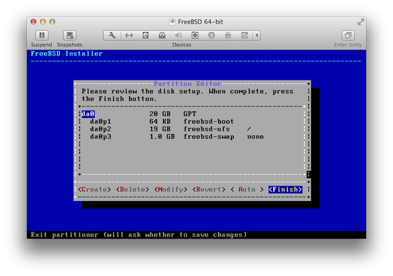Click the freebsd-boot partition type
The width and height of the screenshot is (393, 276).
point(209,122)
